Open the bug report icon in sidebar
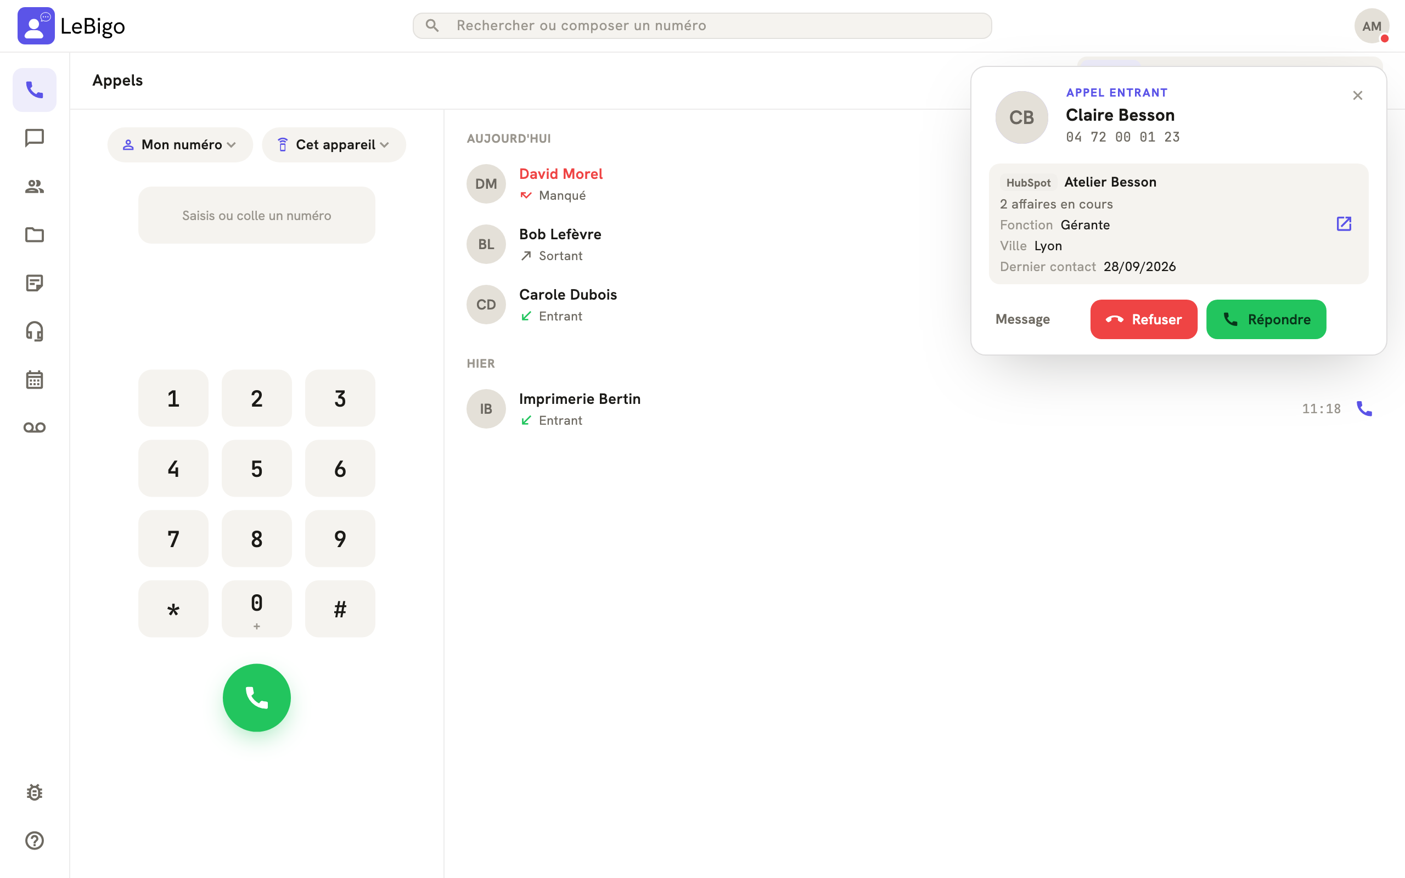The width and height of the screenshot is (1405, 878). [x=34, y=792]
